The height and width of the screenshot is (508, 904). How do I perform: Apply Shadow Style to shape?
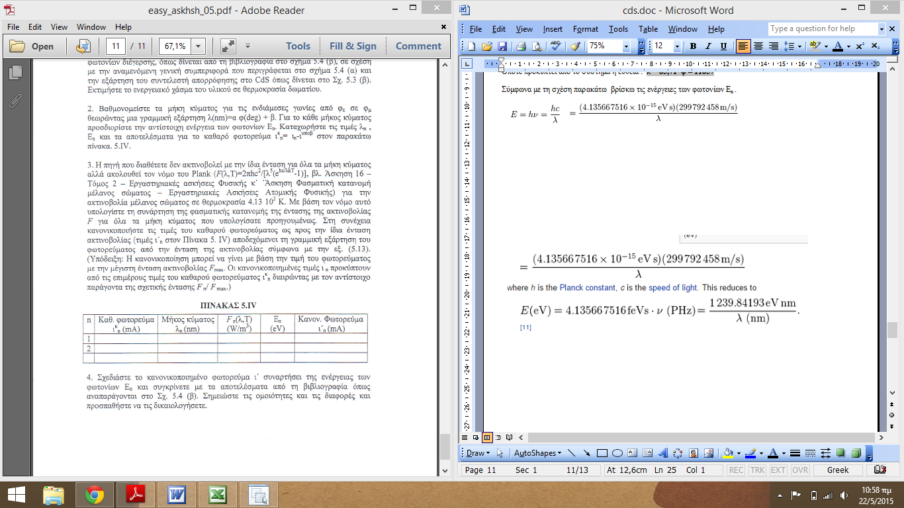[x=840, y=453]
